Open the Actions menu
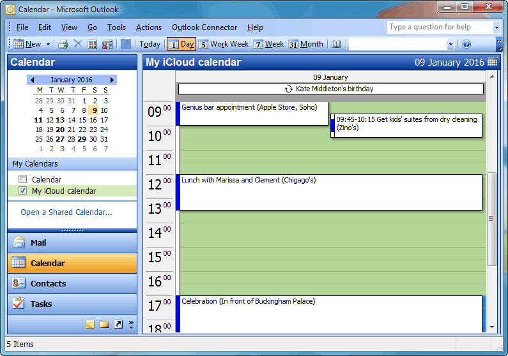 click(x=149, y=27)
